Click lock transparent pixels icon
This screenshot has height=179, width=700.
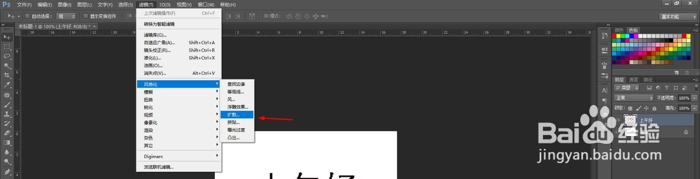click(630, 108)
